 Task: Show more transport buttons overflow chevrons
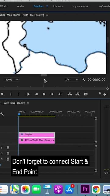tap(100, 93)
